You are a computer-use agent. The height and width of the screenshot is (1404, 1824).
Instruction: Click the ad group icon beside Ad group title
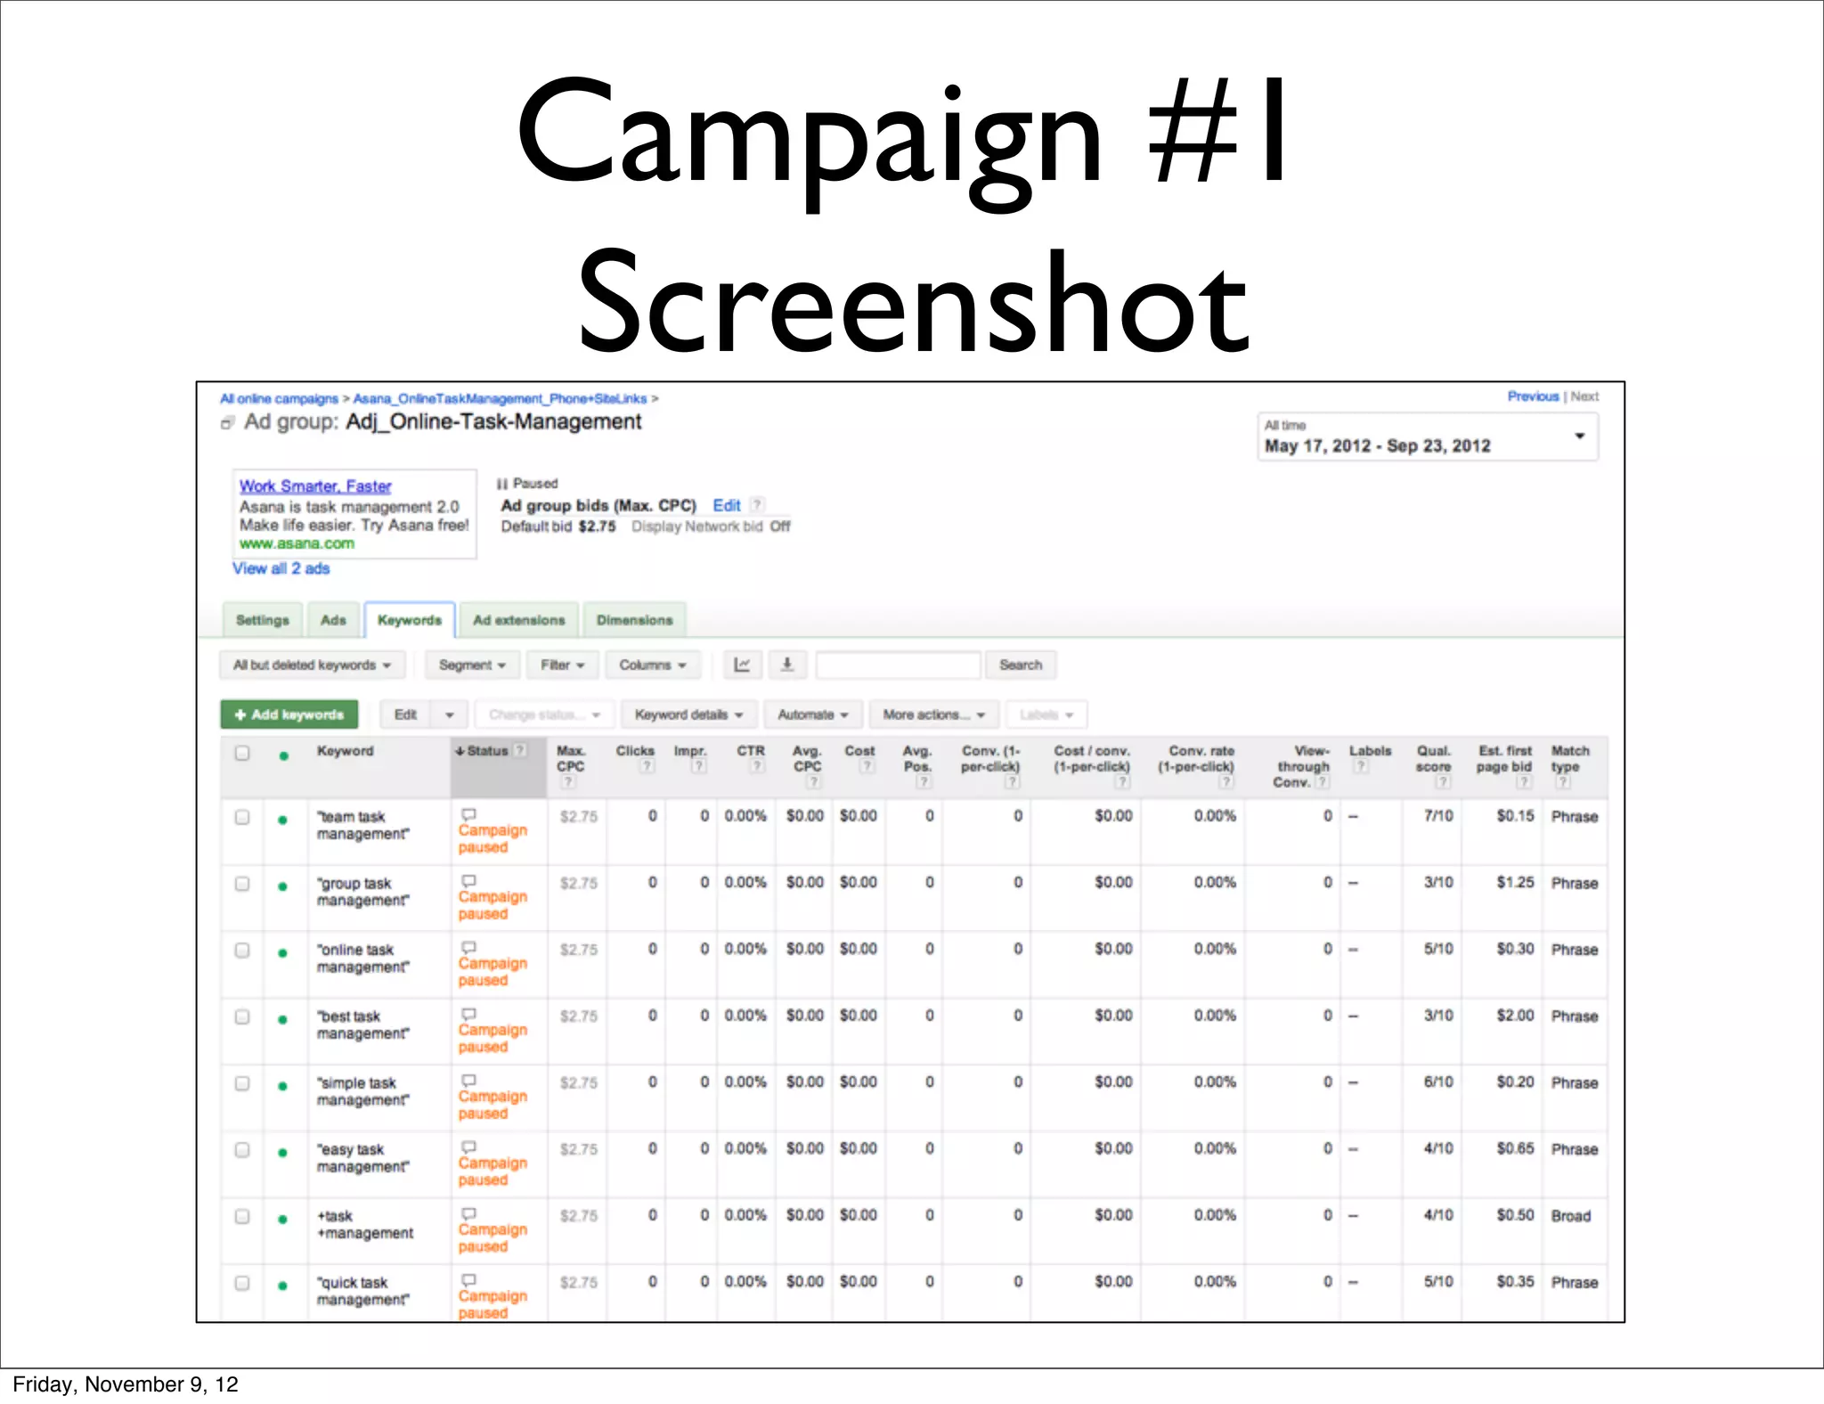click(228, 423)
